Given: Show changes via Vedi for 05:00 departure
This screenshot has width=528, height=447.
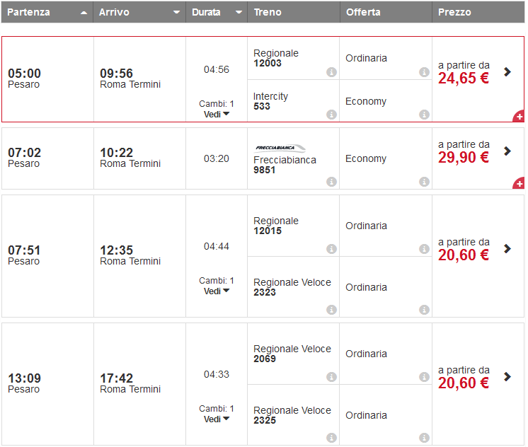Looking at the screenshot, I should coord(217,114).
